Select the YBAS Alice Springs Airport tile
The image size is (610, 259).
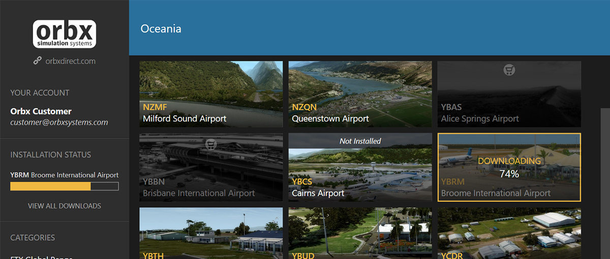point(509,94)
